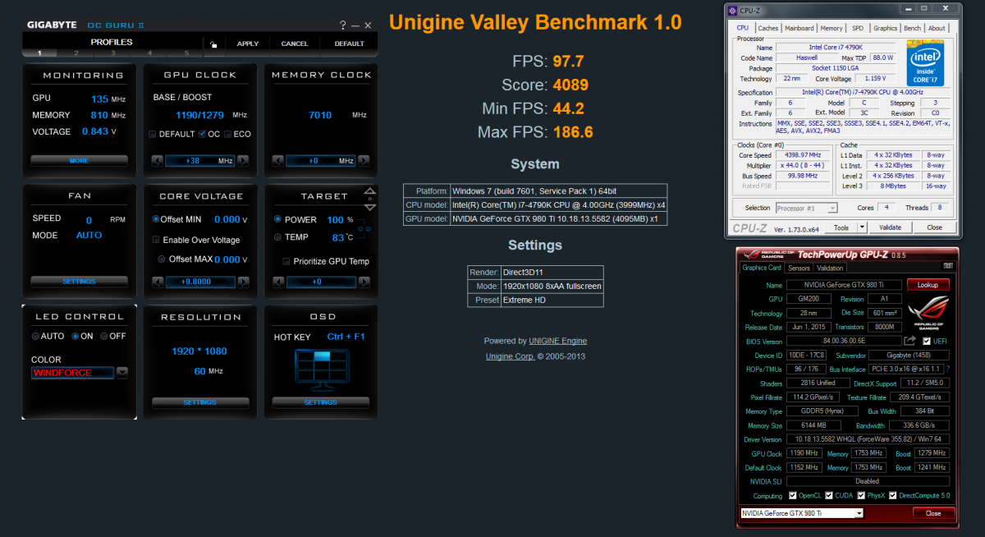Toggle the OC clock mode checkbox
This screenshot has height=537, width=985.
202,134
